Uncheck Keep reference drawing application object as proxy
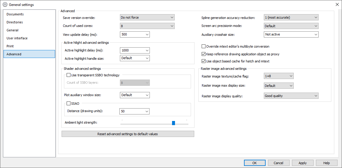Screen dimensions: 342x168 203,54
